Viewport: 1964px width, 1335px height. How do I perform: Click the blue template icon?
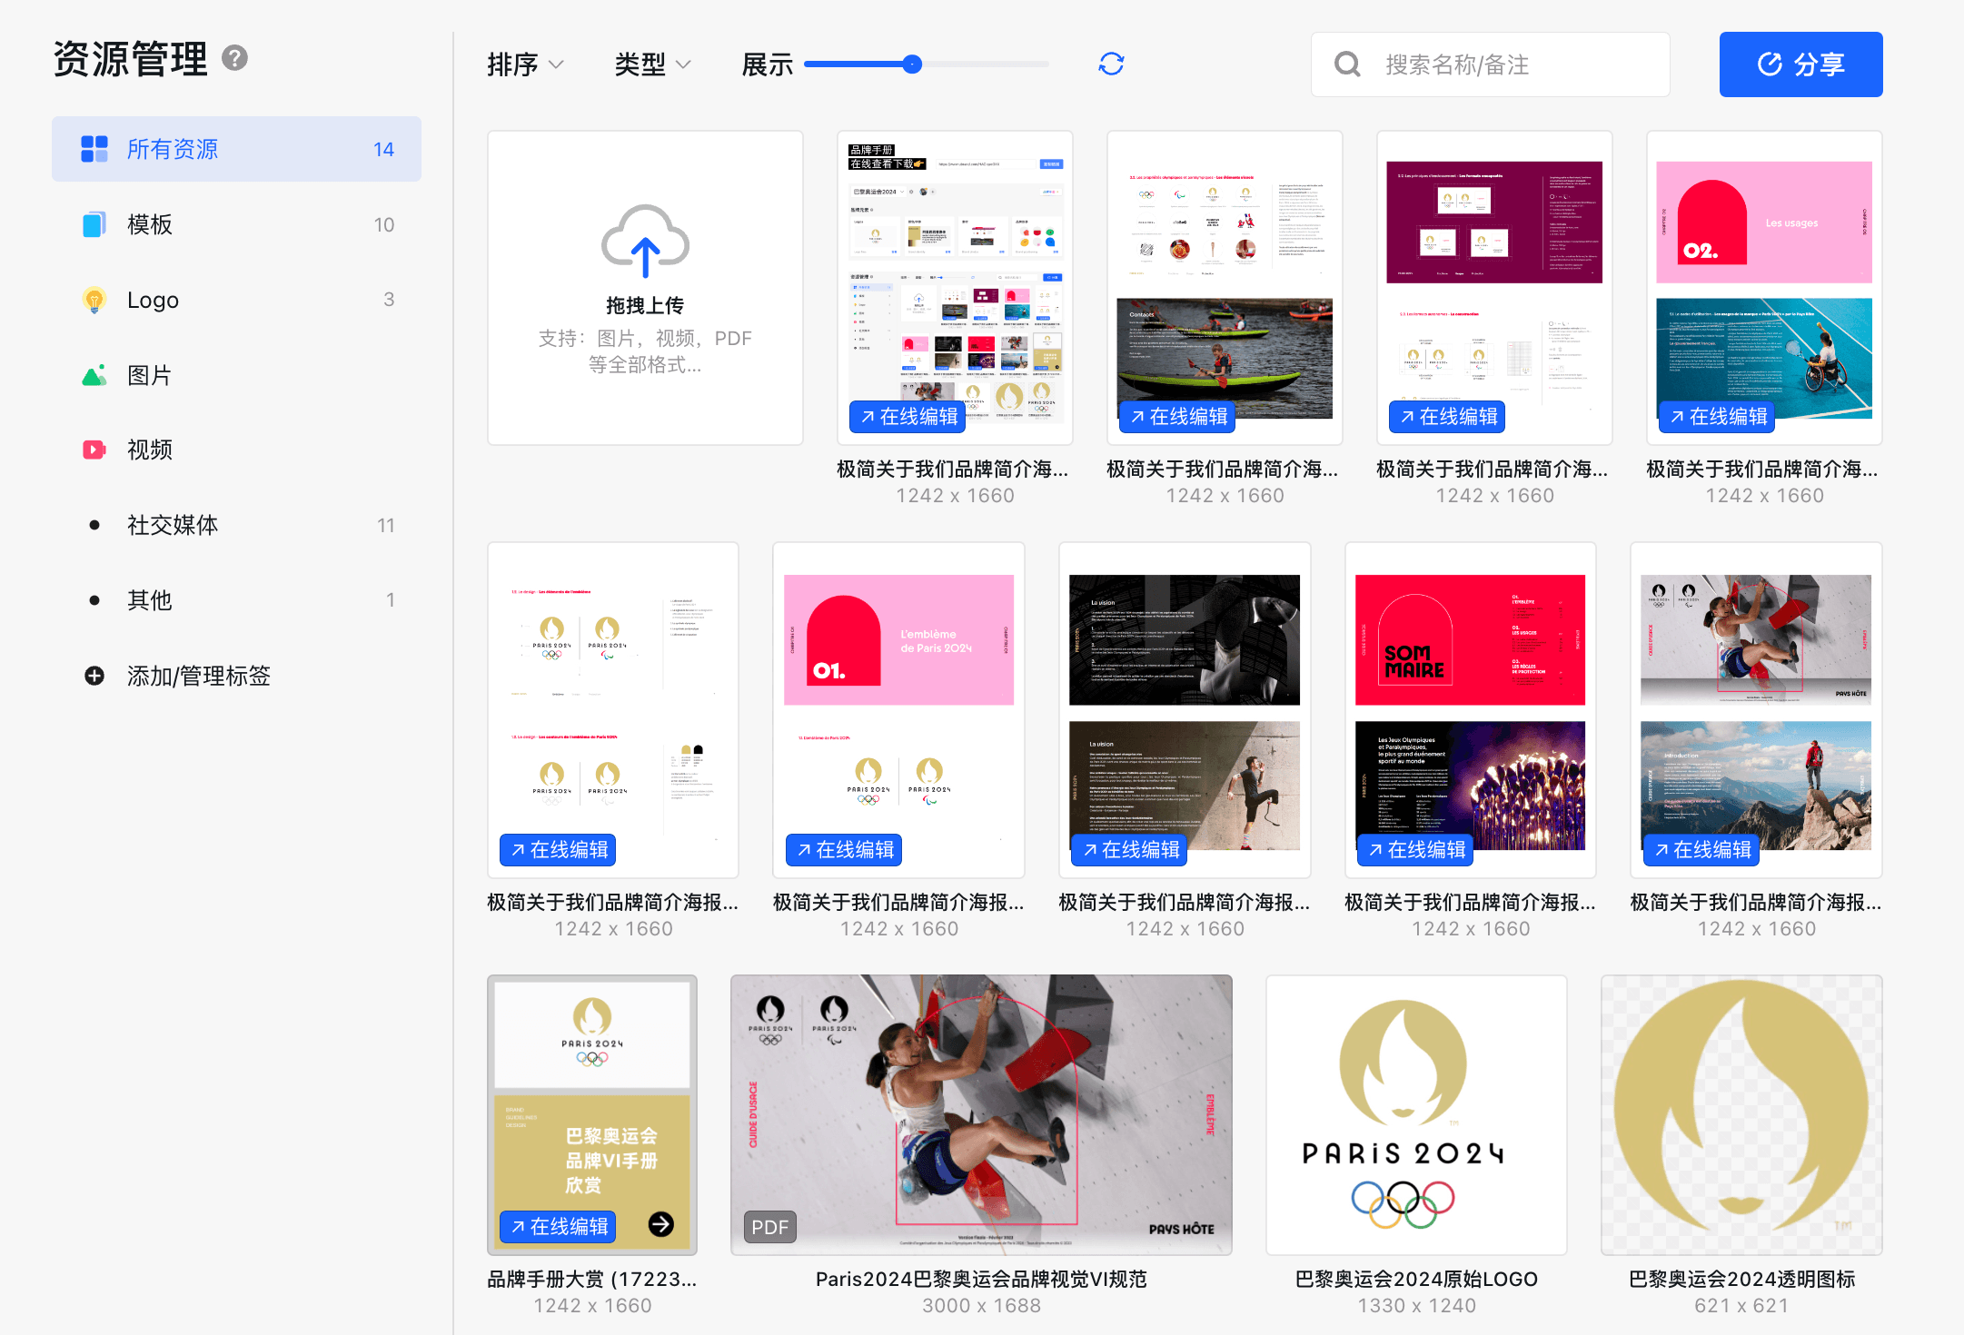point(94,224)
